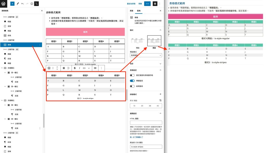266x153 pixels.
Task: Switch to the 頁面 tab in the sidebar
Action: click(x=131, y=11)
